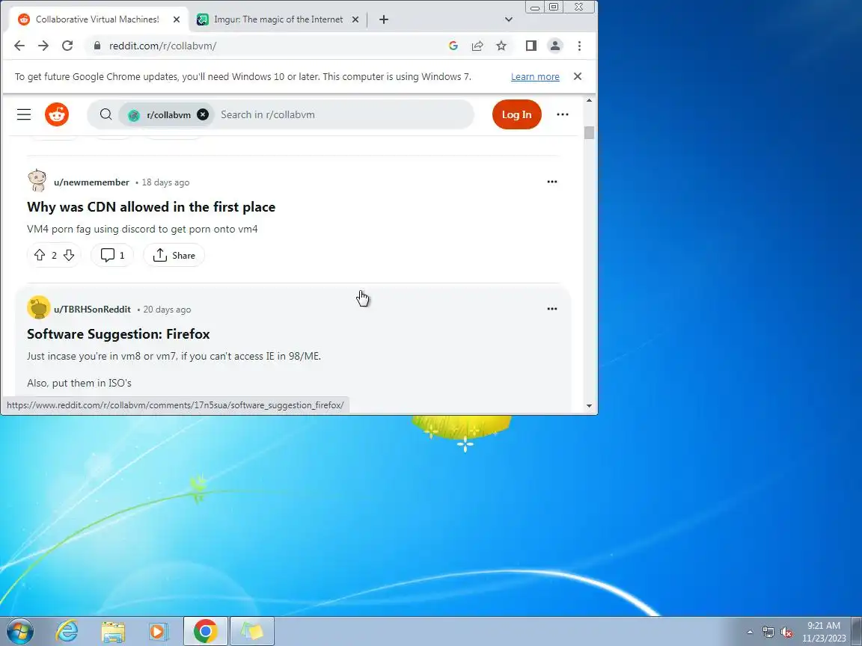862x646 pixels.
Task: Open Windows Explorer from the taskbar
Action: 113,631
